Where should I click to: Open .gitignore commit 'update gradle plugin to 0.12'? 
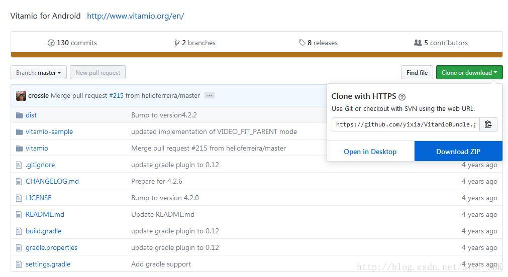(x=175, y=165)
